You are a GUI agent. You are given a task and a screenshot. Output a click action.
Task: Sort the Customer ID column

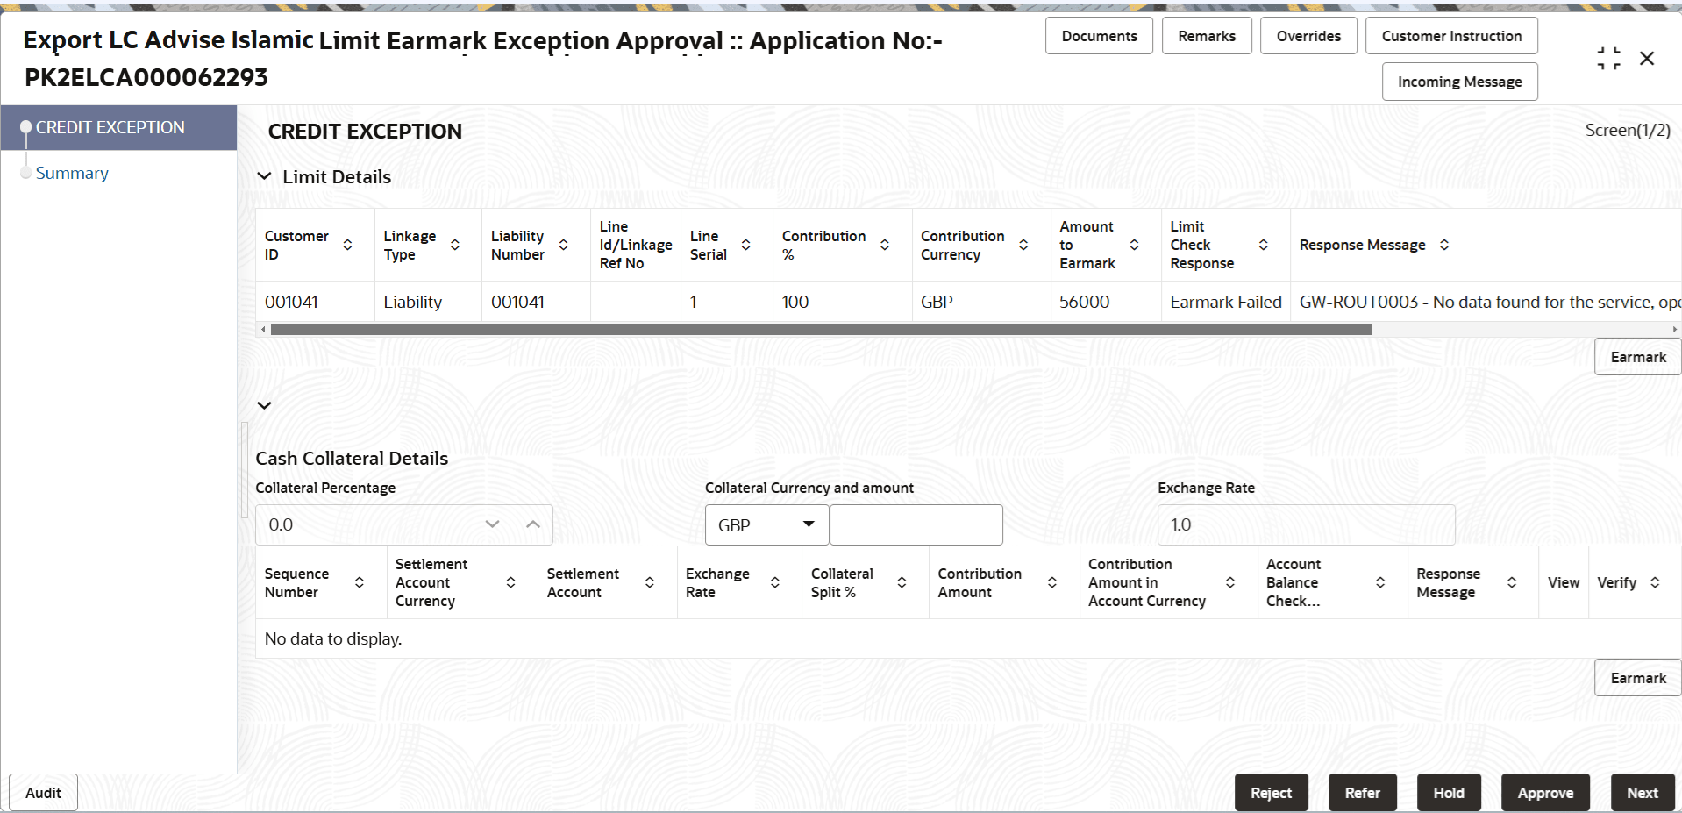(x=347, y=245)
